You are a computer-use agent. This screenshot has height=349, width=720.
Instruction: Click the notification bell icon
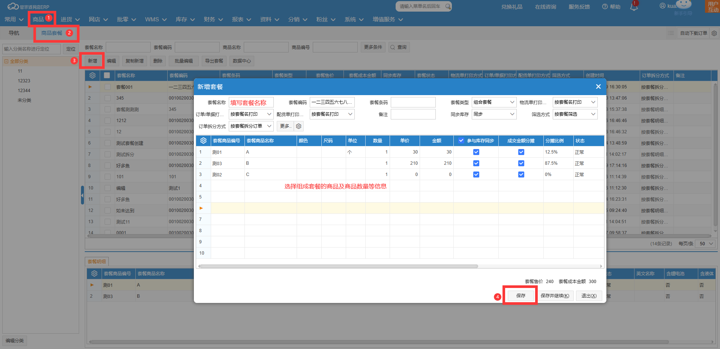pos(634,7)
